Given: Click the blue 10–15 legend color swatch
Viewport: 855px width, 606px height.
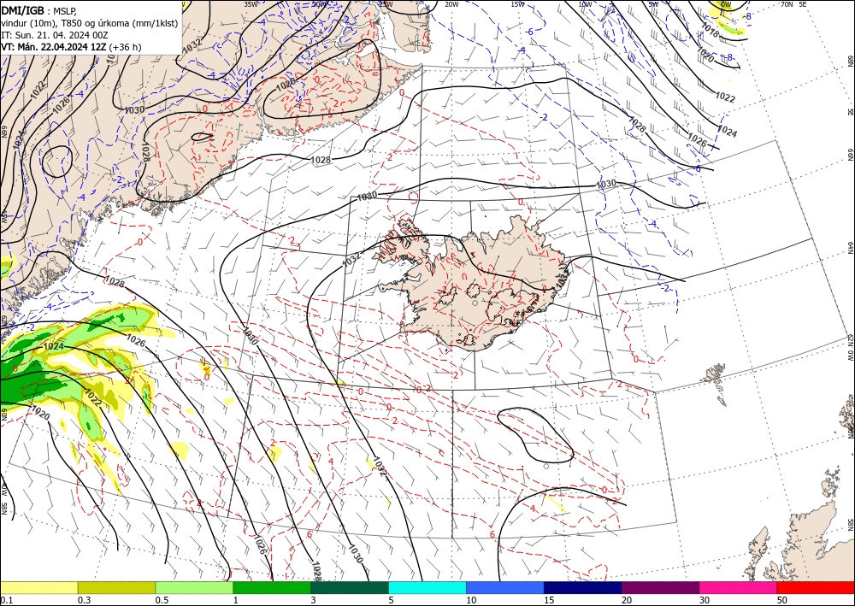Looking at the screenshot, I should [505, 587].
